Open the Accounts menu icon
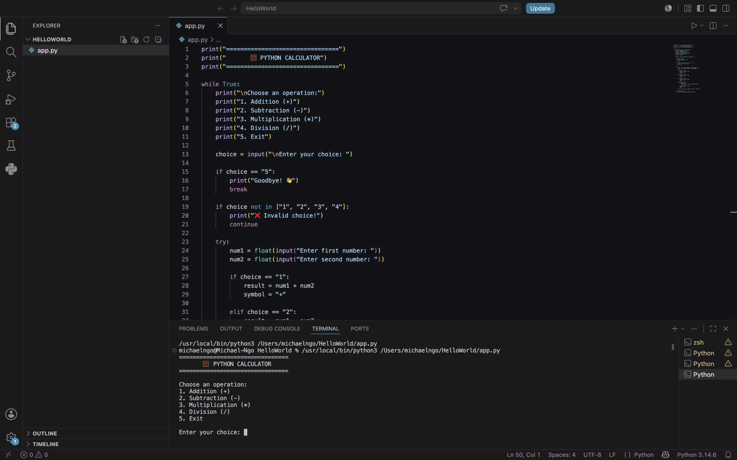Screen dimensions: 737x460 tap(11, 414)
